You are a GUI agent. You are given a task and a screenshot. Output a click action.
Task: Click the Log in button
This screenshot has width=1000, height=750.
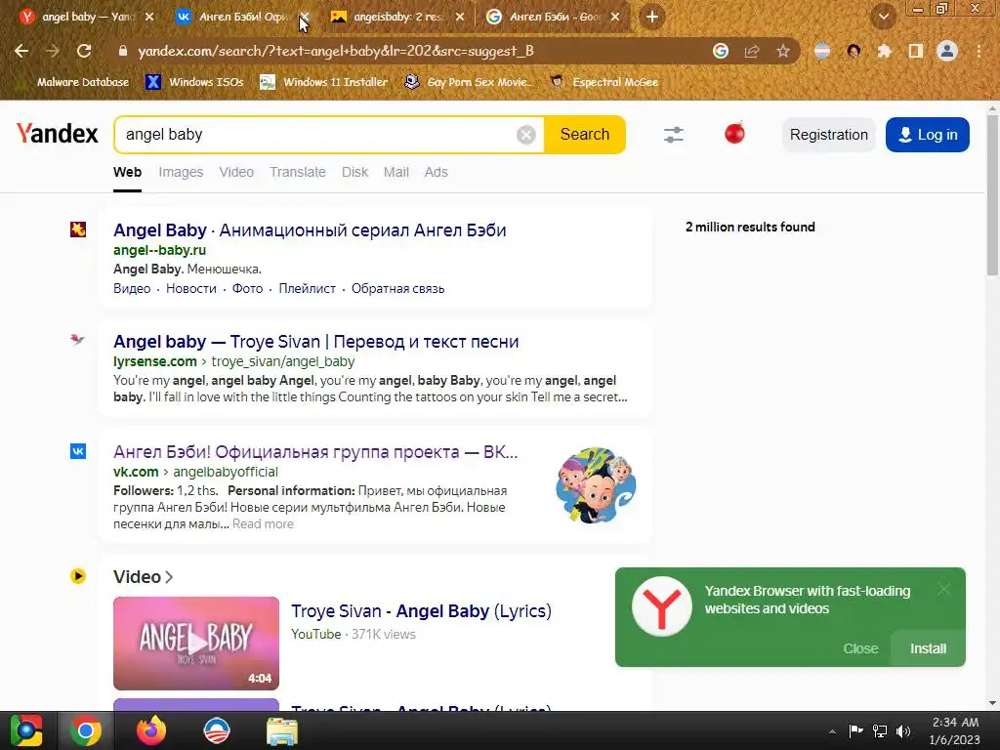pos(928,135)
